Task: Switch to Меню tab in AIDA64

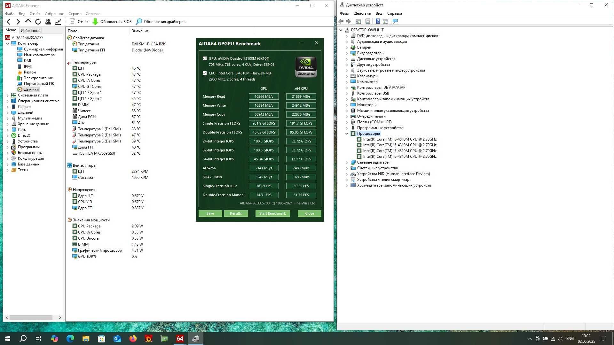Action: [11, 30]
